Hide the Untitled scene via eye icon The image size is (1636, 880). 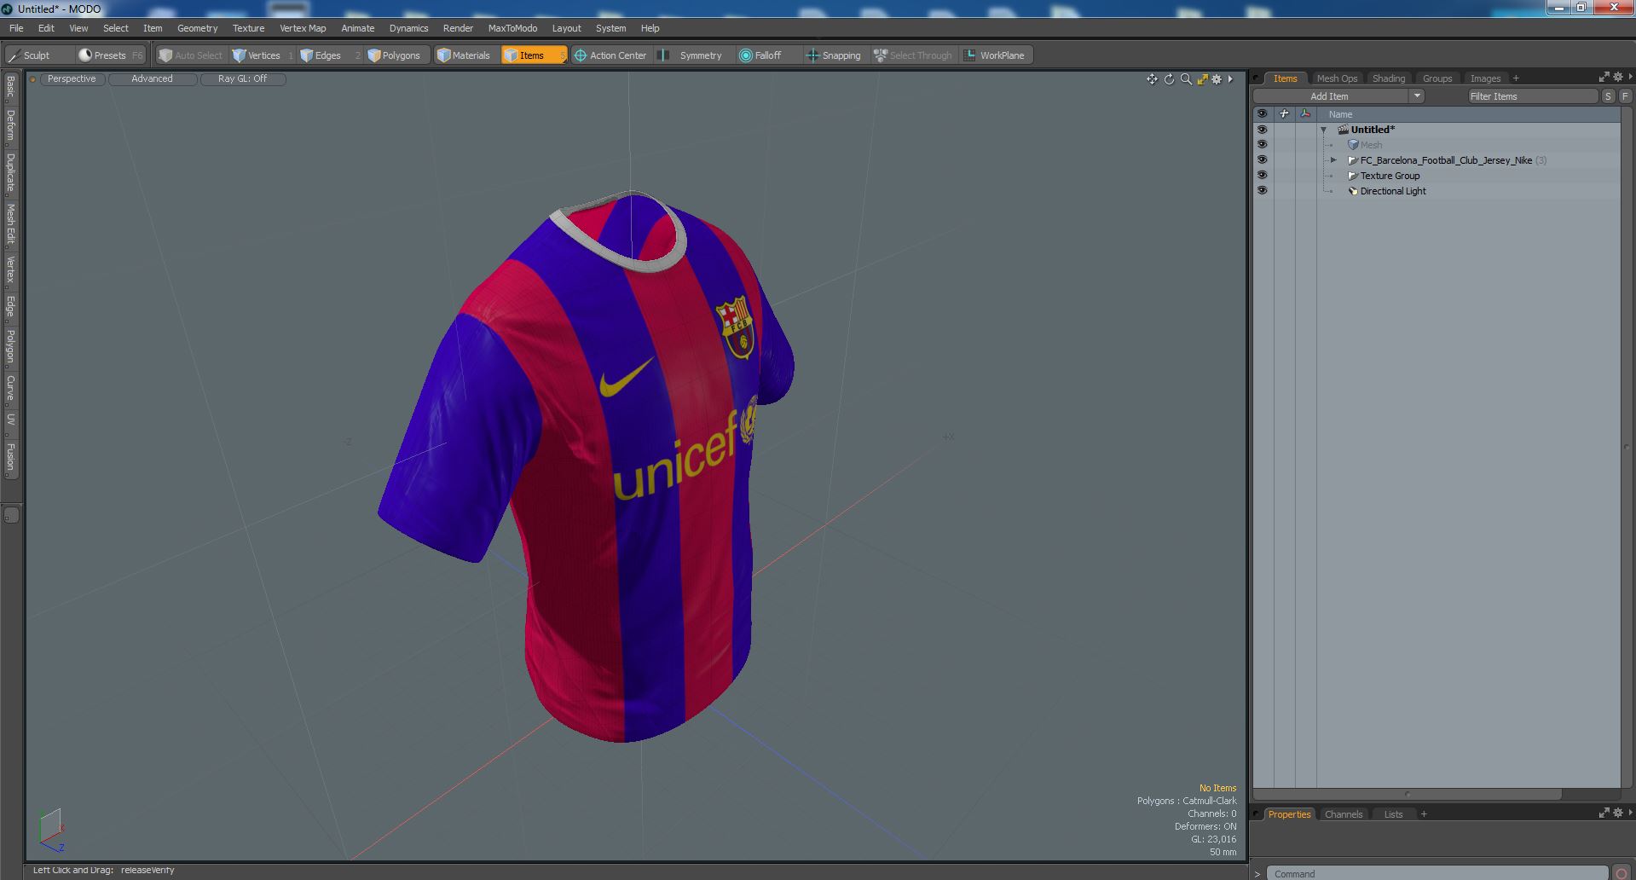point(1262,130)
